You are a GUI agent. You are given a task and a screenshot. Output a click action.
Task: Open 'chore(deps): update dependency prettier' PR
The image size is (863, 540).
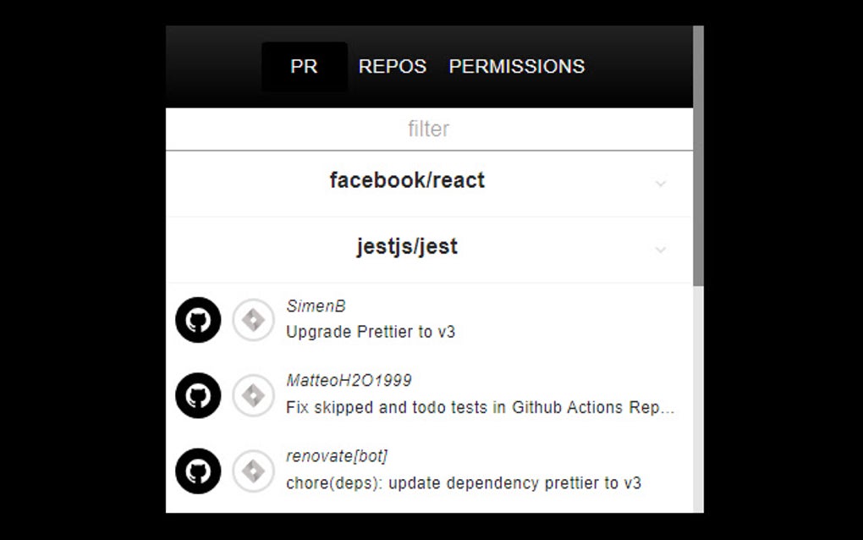(464, 483)
